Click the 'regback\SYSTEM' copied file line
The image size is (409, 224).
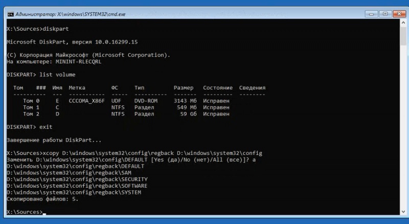74,192
